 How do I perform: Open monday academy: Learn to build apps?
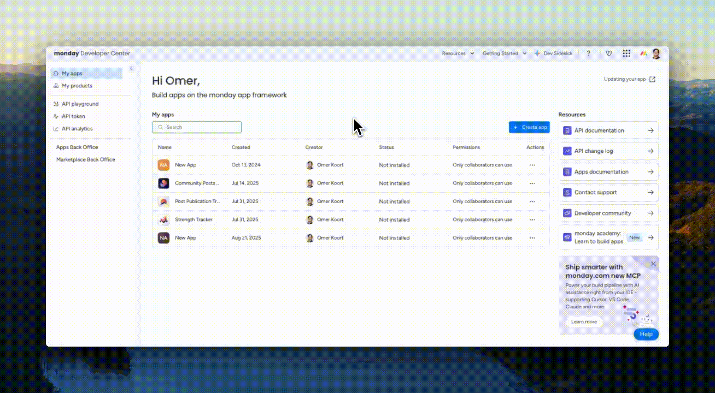pyautogui.click(x=608, y=237)
